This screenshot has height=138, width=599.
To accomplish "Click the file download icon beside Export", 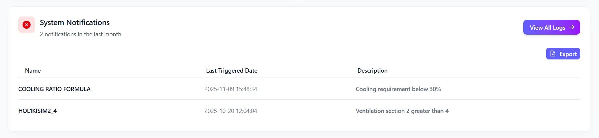I will 553,54.
